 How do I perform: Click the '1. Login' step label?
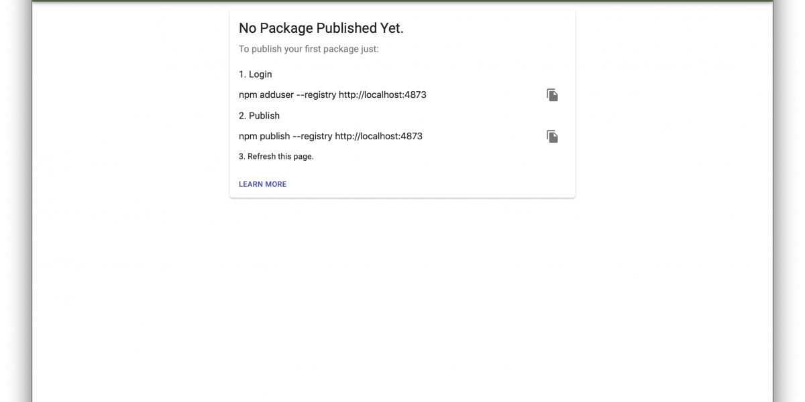256,74
